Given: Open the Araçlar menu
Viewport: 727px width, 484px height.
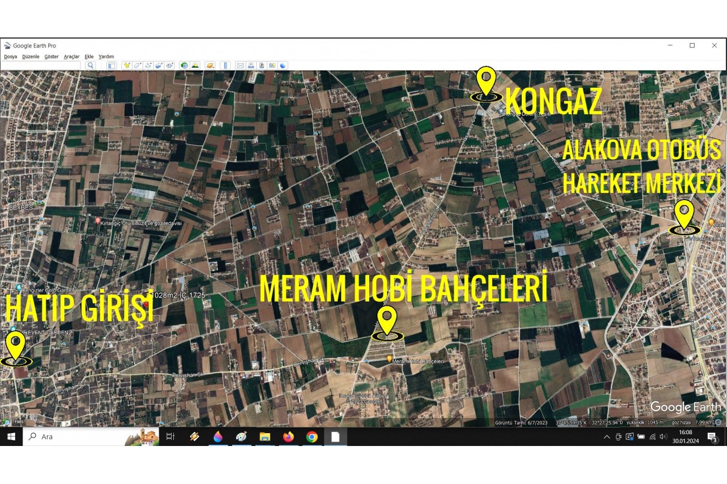Looking at the screenshot, I should point(72,56).
